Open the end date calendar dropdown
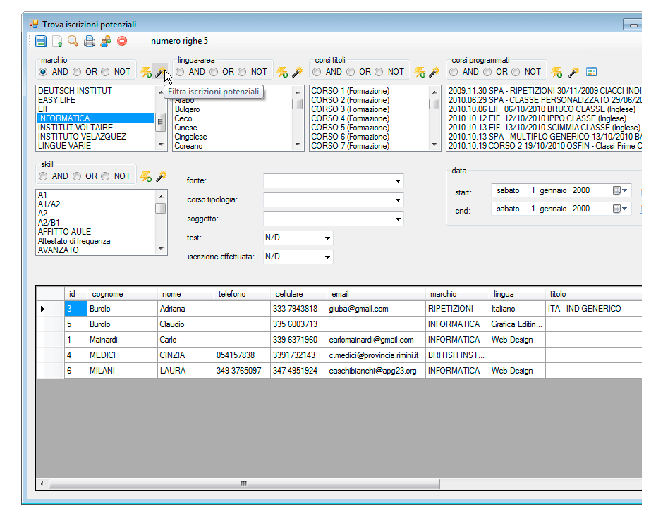Image resolution: width=663 pixels, height=516 pixels. [x=620, y=209]
